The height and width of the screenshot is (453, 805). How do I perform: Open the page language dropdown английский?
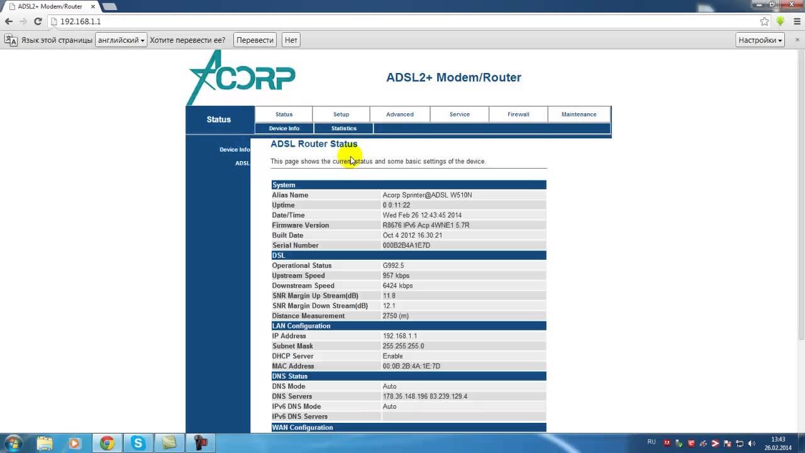[x=121, y=40]
